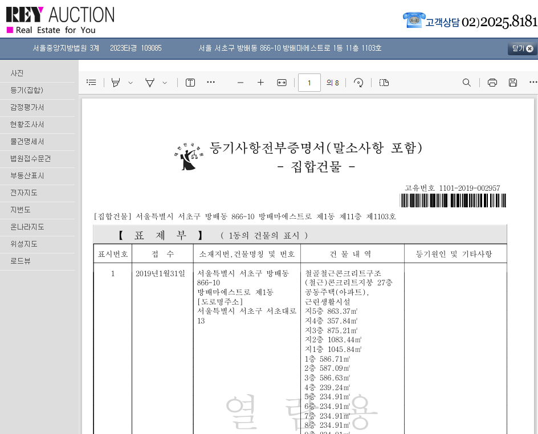The image size is (538, 434).
Task: Select the add text tool
Action: (190, 82)
